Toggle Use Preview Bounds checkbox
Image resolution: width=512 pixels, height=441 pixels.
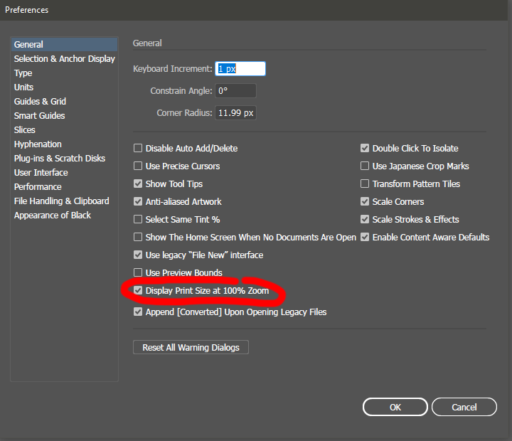(138, 273)
